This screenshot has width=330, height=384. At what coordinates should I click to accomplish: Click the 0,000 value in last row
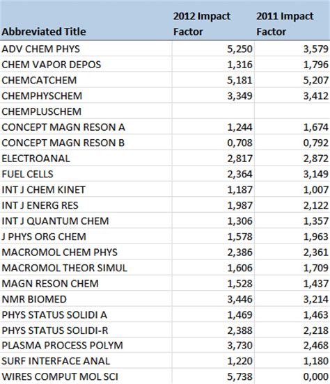[316, 377]
